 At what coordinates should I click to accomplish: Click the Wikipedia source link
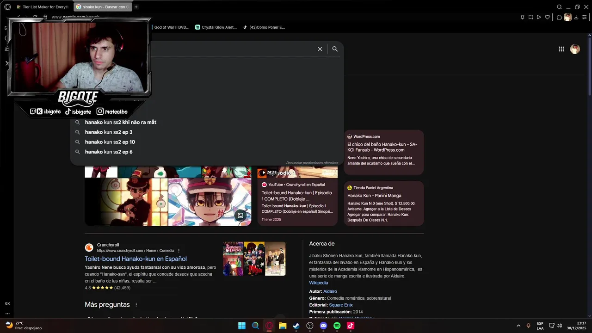point(319,283)
